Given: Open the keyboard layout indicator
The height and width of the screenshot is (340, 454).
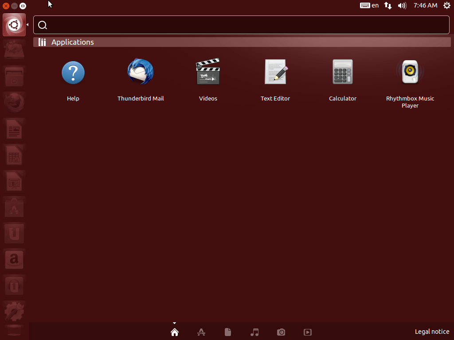Looking at the screenshot, I should tap(369, 5).
